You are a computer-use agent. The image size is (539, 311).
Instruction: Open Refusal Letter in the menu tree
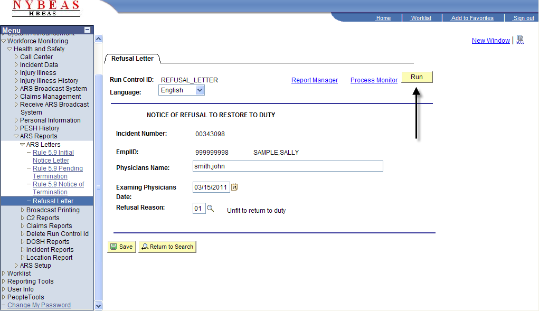(x=53, y=201)
